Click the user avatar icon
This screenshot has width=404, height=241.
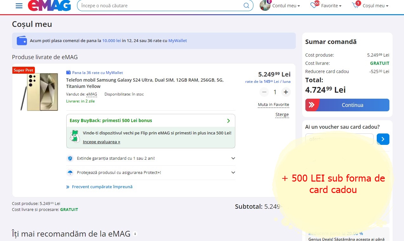click(265, 5)
